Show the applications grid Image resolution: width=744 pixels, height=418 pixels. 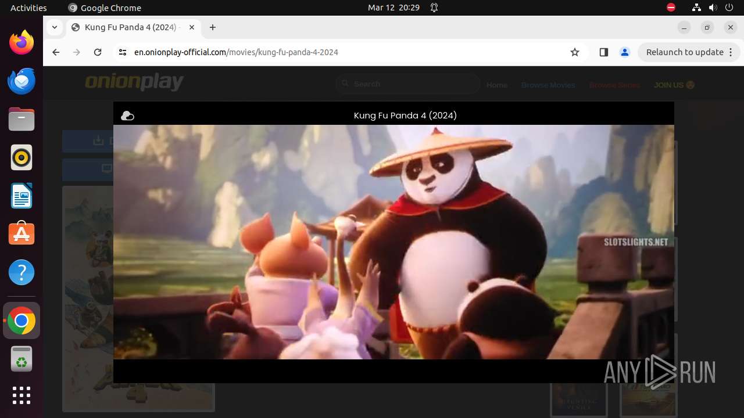tap(22, 395)
